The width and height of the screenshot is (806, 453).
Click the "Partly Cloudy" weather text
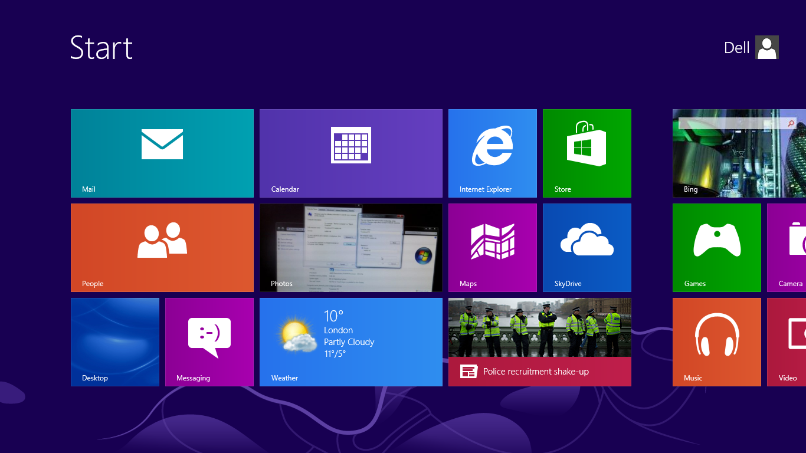(x=349, y=342)
